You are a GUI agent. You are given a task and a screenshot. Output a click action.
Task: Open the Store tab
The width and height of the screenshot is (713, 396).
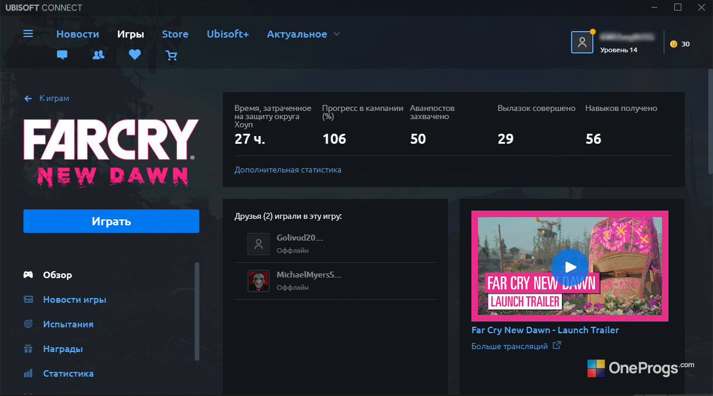(x=175, y=34)
